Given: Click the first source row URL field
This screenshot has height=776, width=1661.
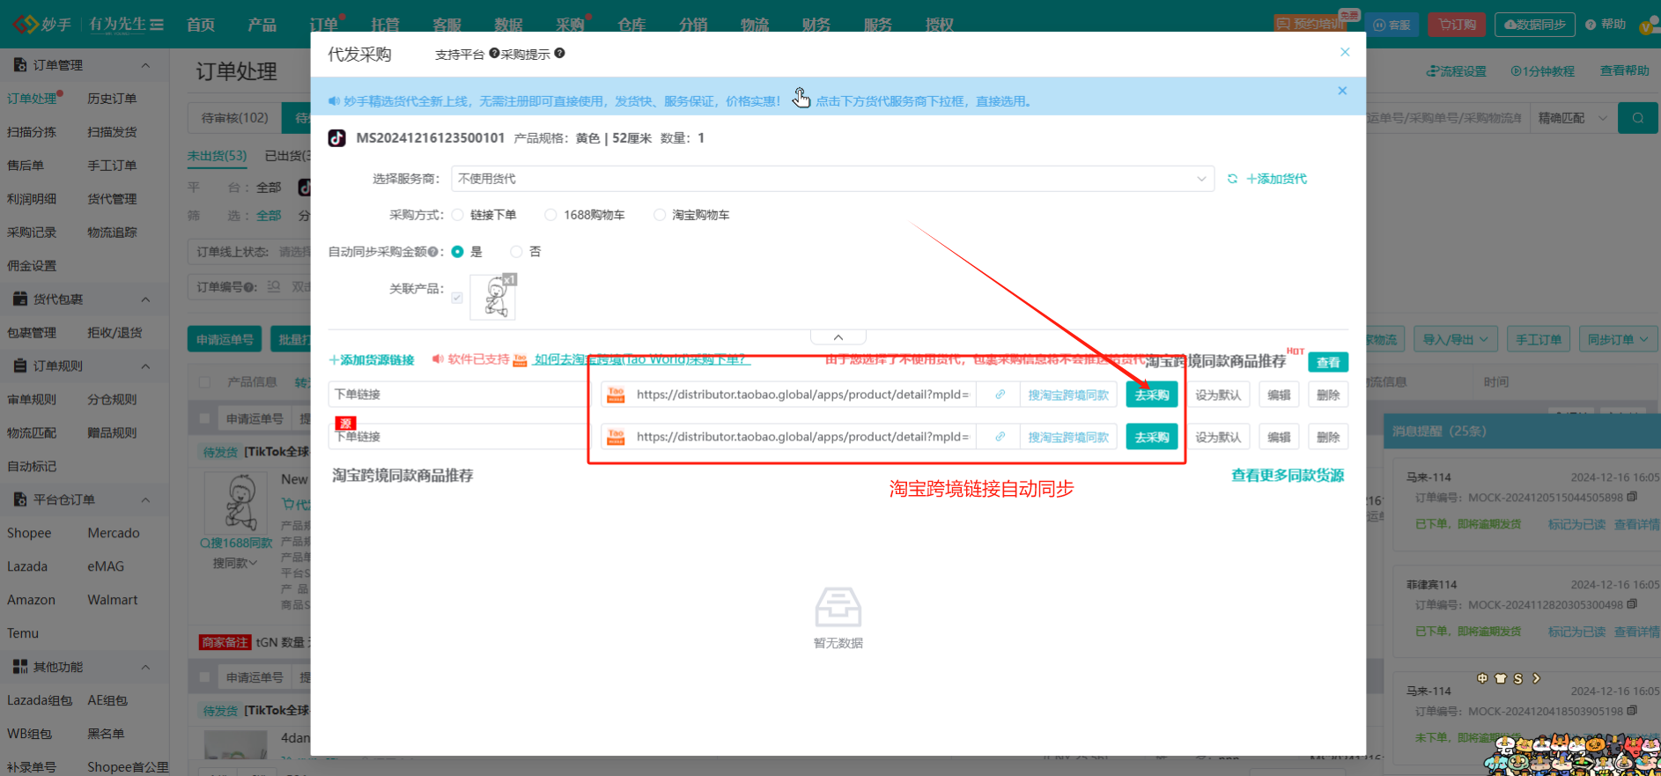Looking at the screenshot, I should click(802, 395).
